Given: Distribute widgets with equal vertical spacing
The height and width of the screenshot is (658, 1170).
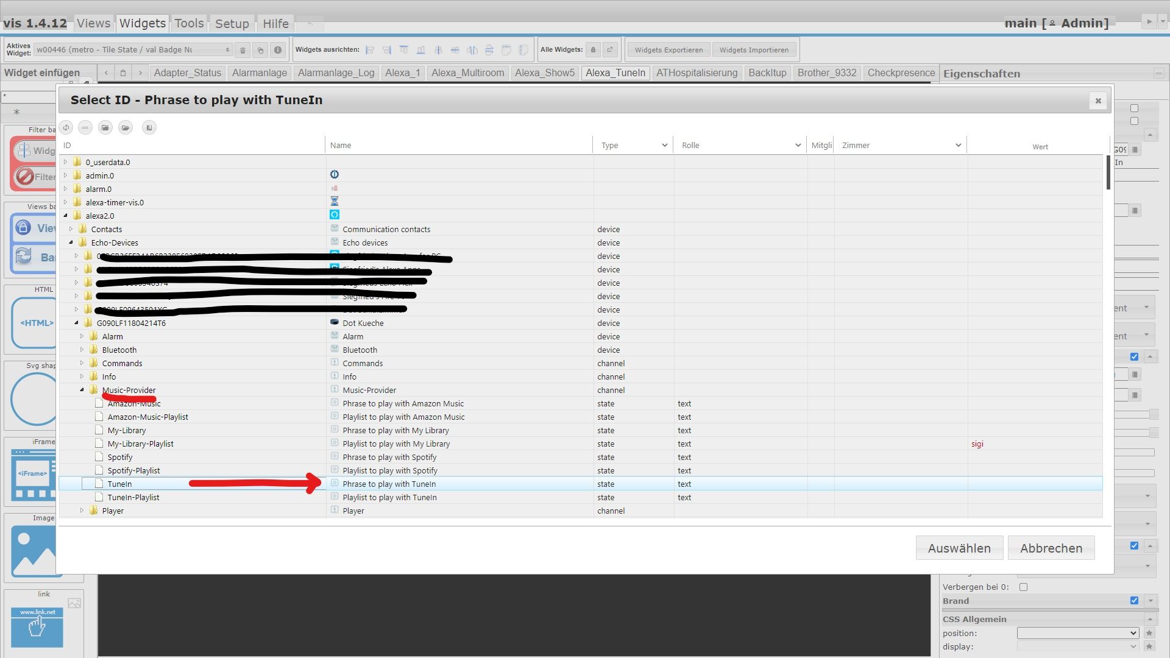Looking at the screenshot, I should pos(489,50).
